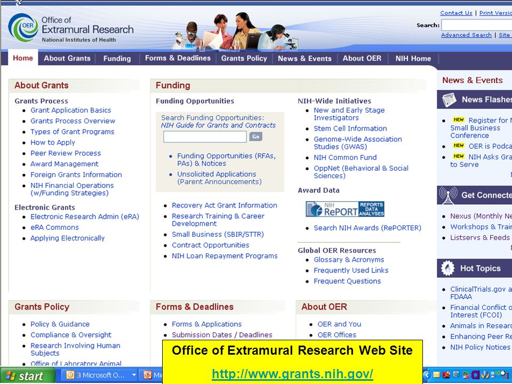The height and width of the screenshot is (384, 512).
Task: Click the News Flashes newspaper icon
Action: (x=449, y=100)
